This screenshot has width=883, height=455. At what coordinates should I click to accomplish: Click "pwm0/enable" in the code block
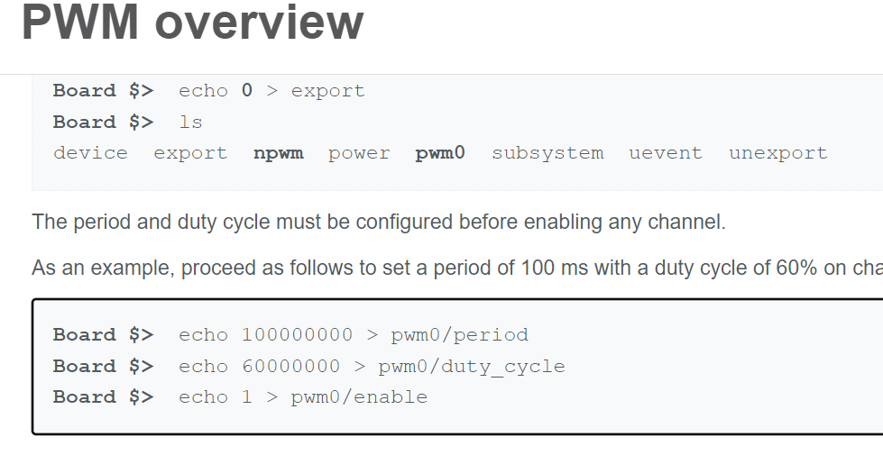pos(359,397)
